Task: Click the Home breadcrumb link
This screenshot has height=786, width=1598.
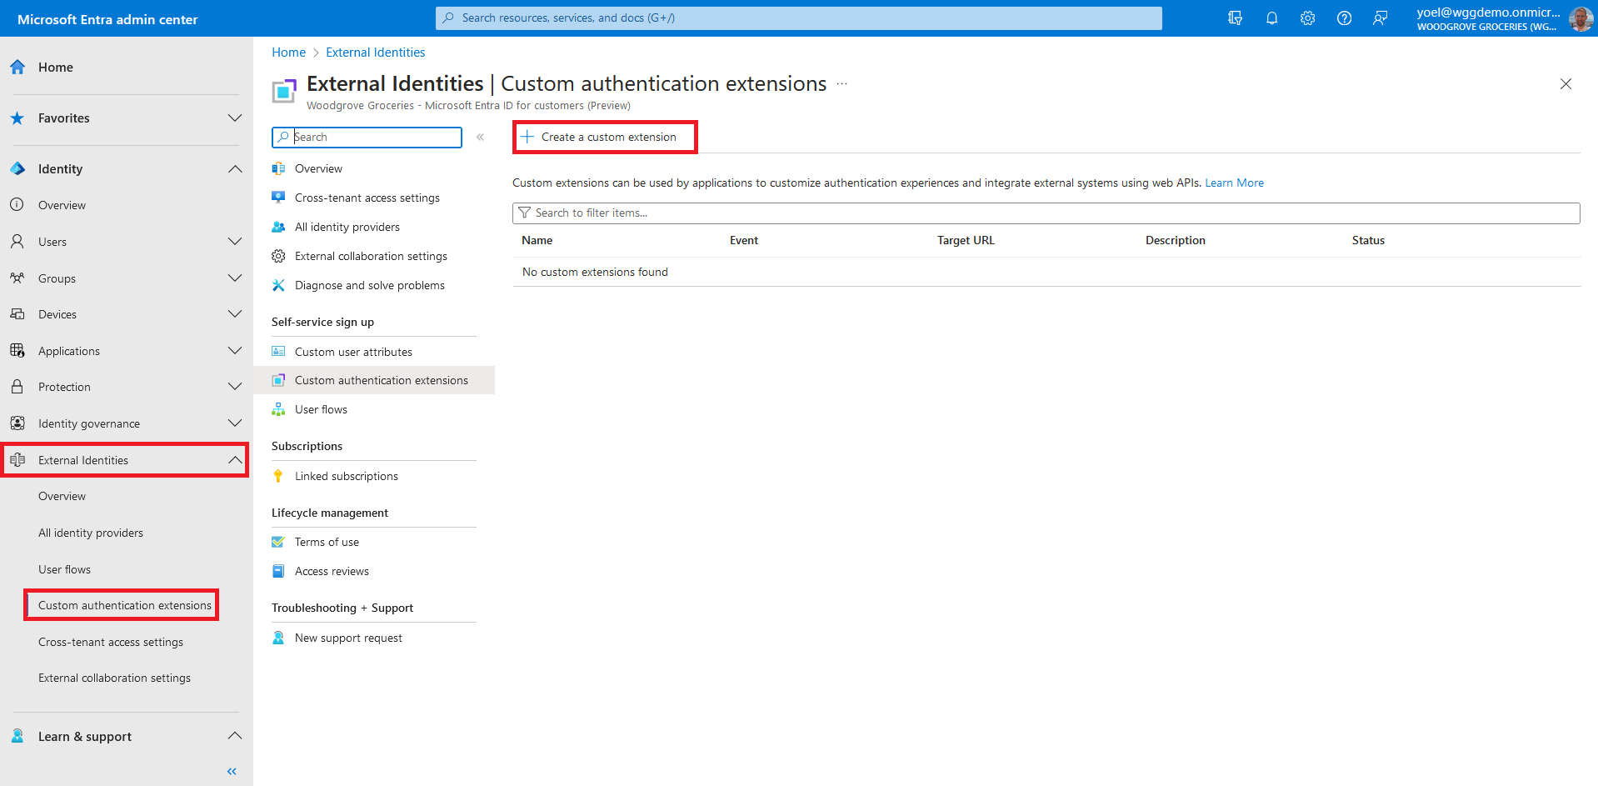Action: pos(288,53)
